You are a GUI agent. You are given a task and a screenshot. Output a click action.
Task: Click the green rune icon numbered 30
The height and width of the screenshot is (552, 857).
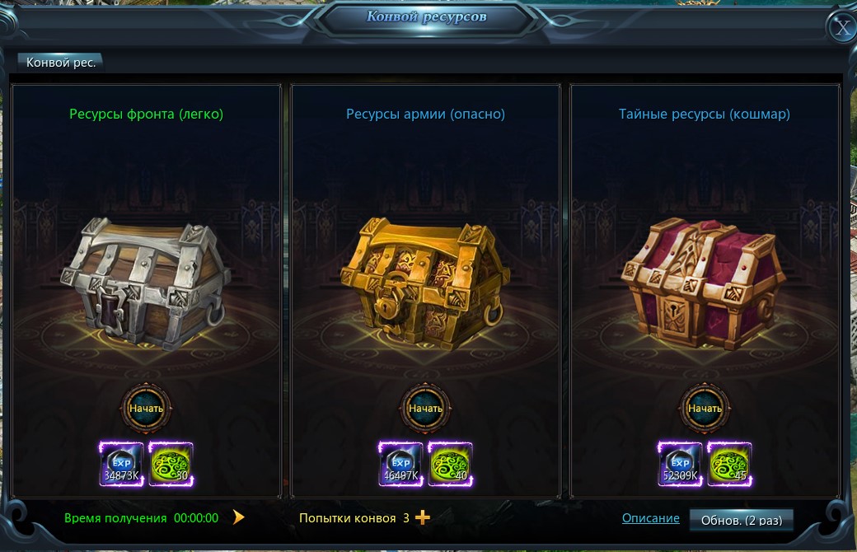click(x=171, y=464)
